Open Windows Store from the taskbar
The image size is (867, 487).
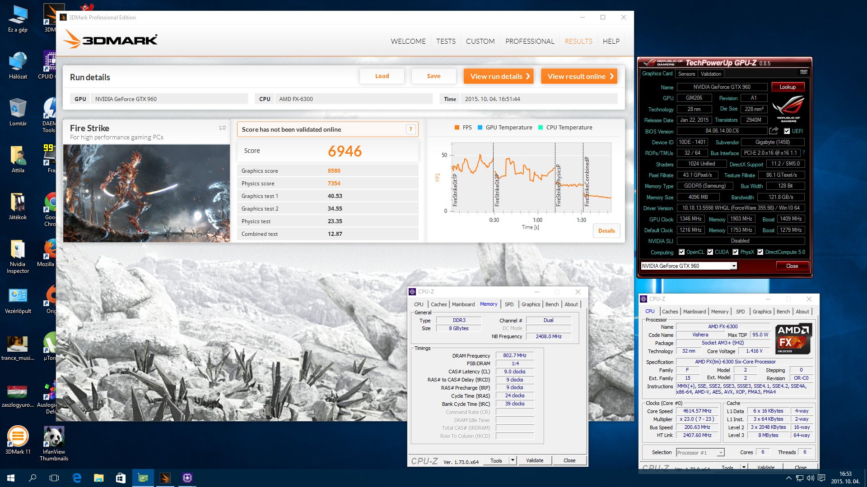coord(121,478)
